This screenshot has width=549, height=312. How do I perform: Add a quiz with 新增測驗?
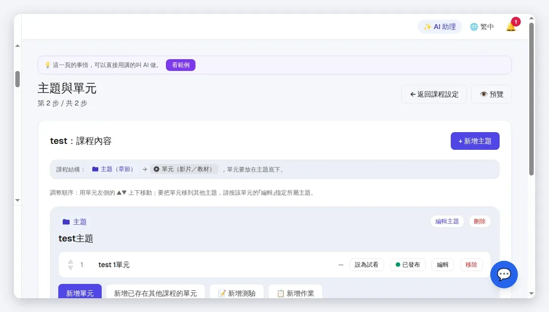coord(236,292)
